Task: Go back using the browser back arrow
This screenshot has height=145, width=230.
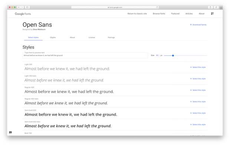Action: (19, 7)
